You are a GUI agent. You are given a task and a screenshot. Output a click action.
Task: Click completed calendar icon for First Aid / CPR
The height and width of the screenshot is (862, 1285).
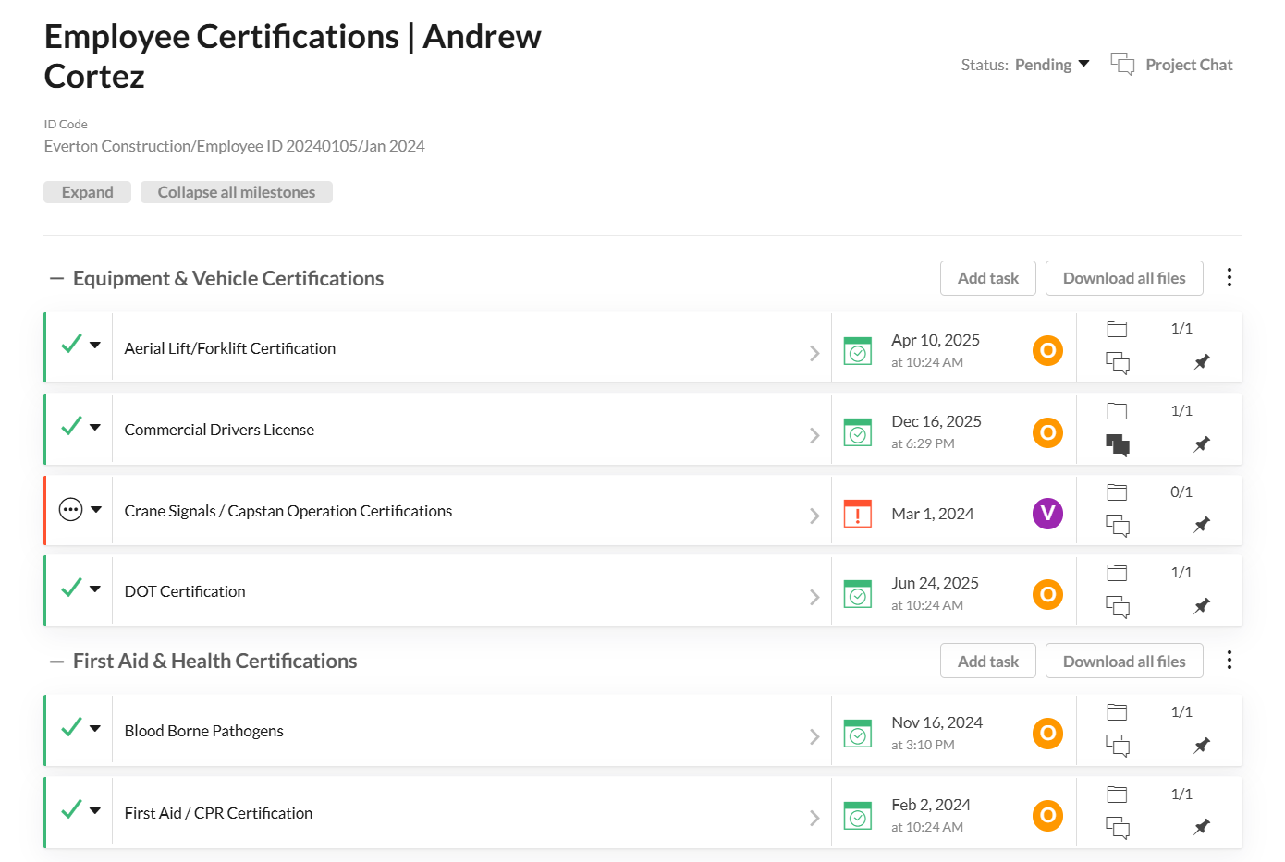[857, 816]
